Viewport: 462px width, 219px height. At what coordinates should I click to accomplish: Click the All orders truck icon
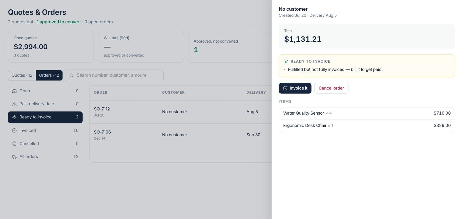click(14, 157)
